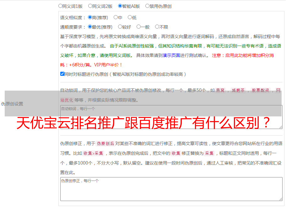Focus the 自动锁词，每行一个 text area
Viewport: 286px width, 207px height.
171,117
